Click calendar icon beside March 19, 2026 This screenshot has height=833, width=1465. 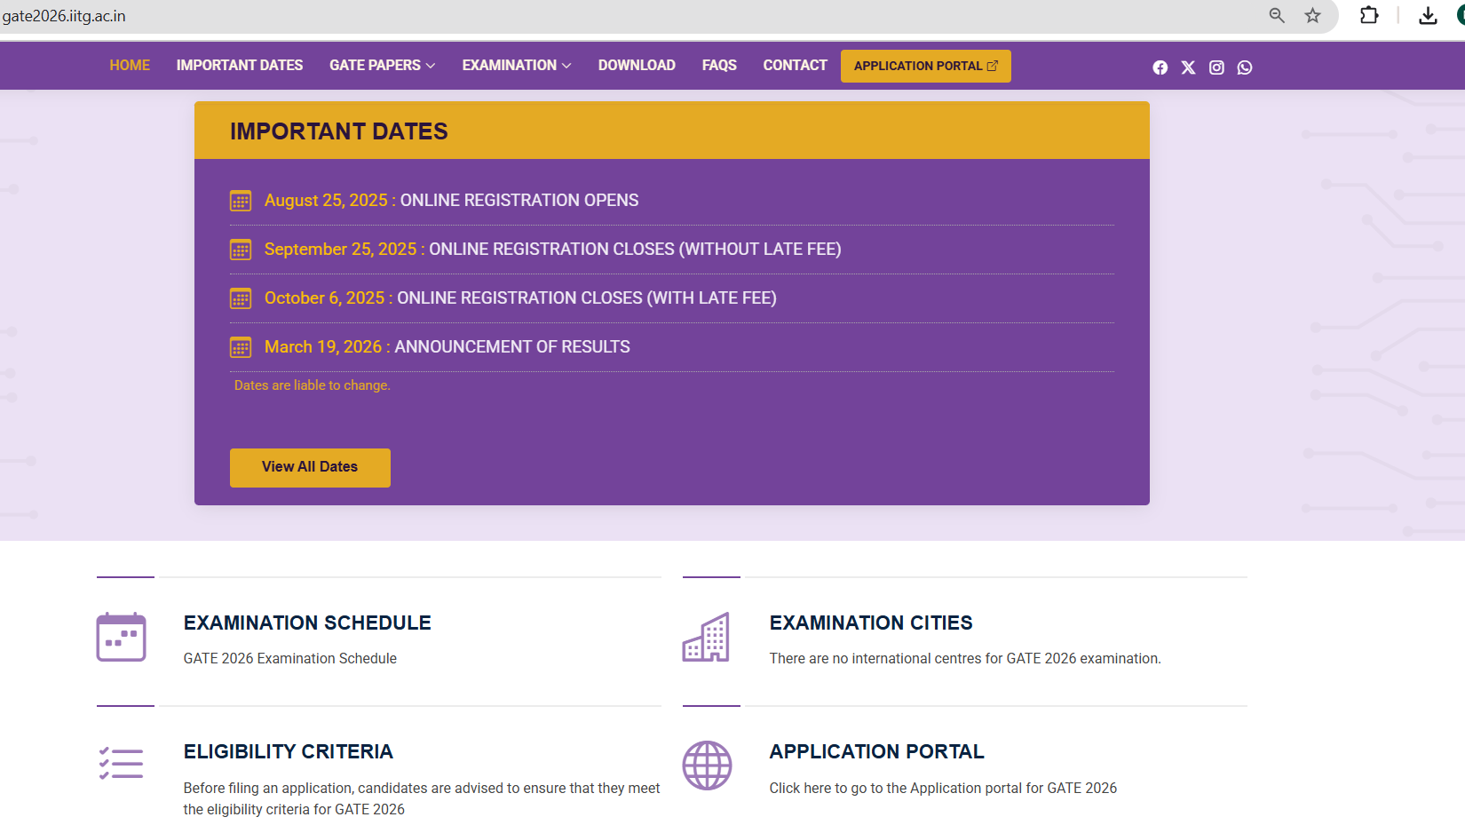click(241, 347)
